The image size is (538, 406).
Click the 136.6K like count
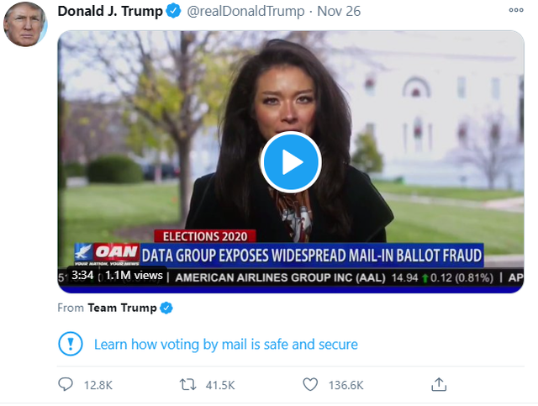[345, 385]
